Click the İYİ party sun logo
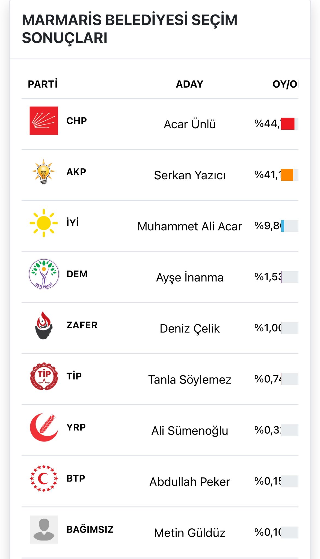This screenshot has width=320, height=559. 44,223
